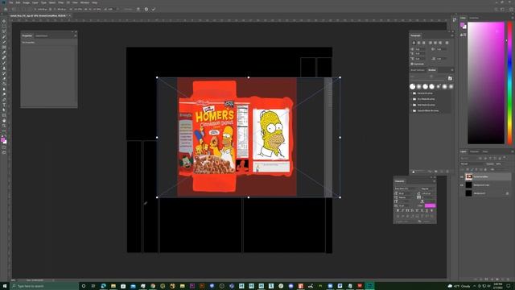Screen dimensions: 515x290
Task: Center paragraph text
Action: [x=418, y=43]
